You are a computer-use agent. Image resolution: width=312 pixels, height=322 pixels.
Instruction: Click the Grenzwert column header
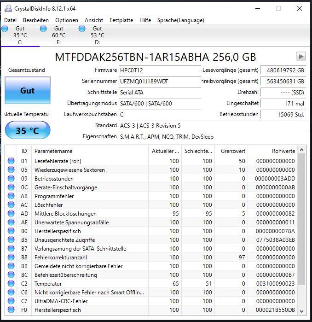pyautogui.click(x=231, y=151)
